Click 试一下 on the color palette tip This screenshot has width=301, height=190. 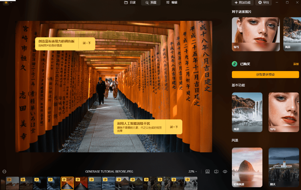(x=87, y=43)
